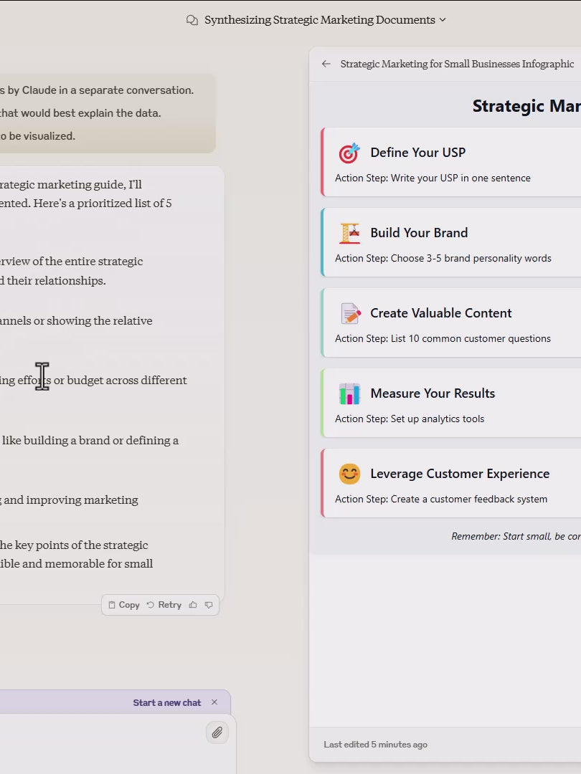Click the chat bubbles icon beside title
Screen dimensions: 581x774
[x=192, y=20]
